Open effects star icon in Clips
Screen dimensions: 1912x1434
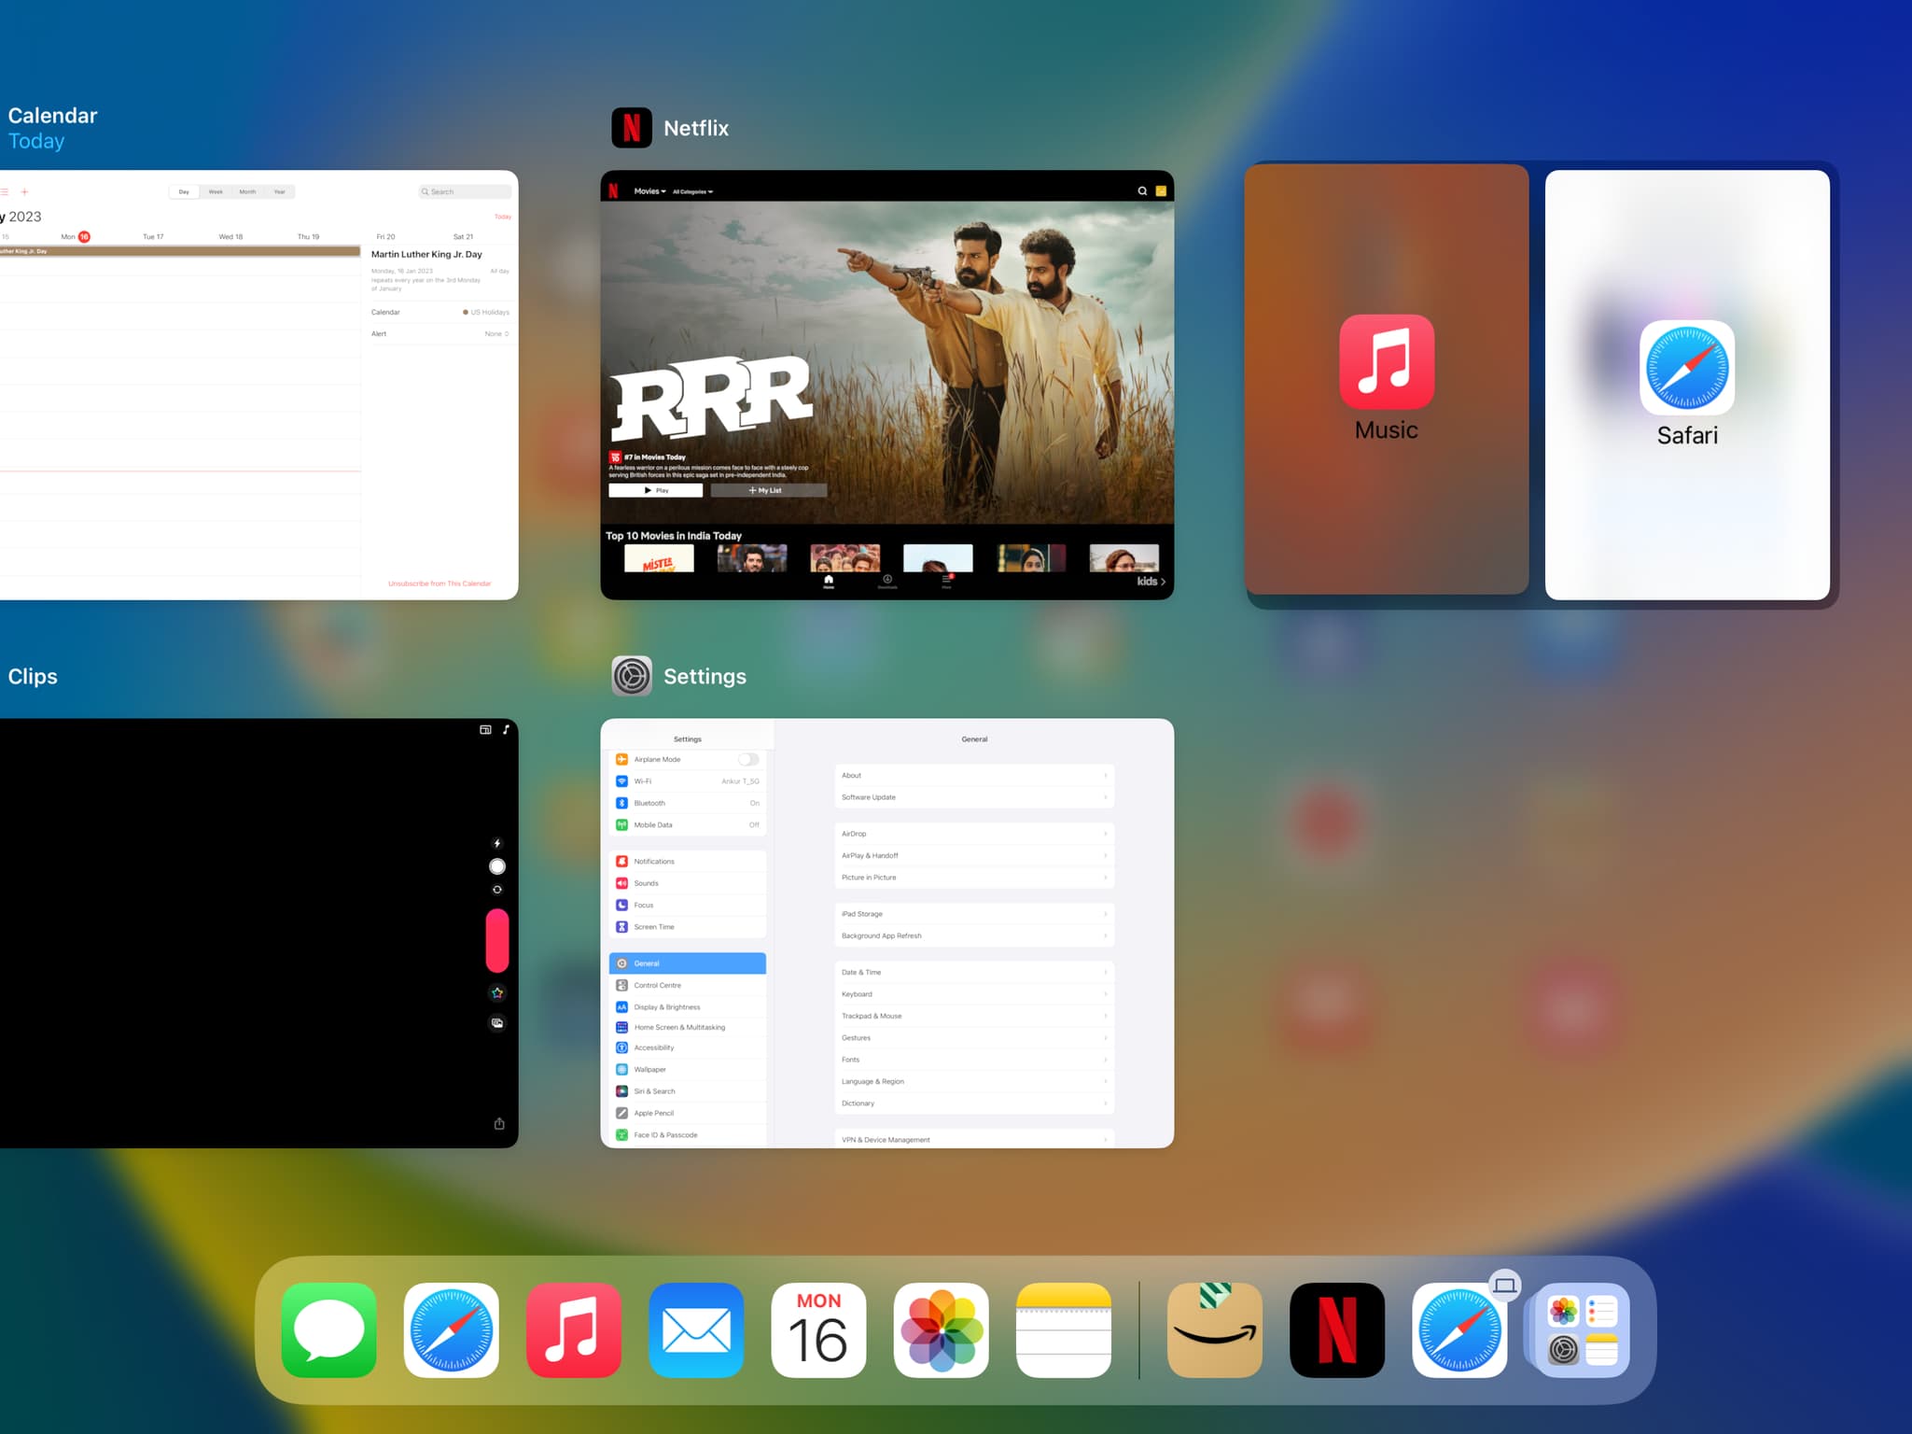(x=497, y=992)
